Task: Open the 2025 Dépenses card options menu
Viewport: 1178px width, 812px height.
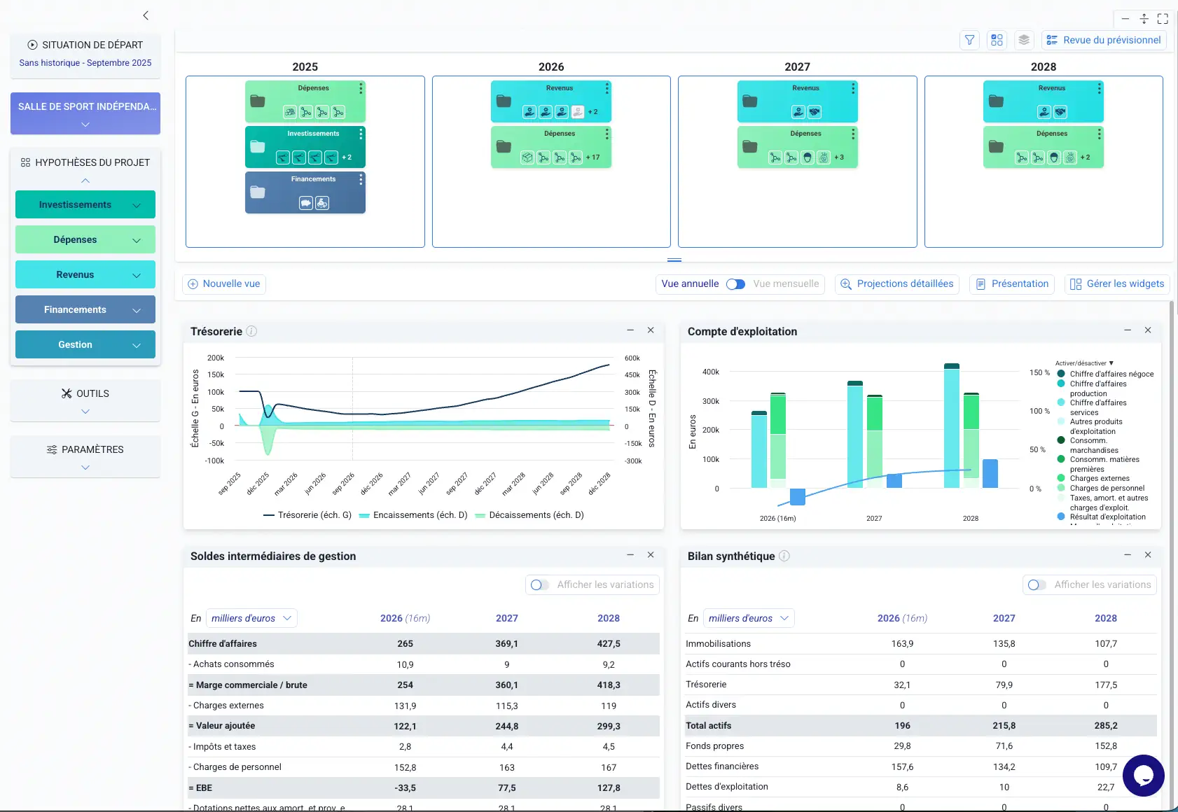Action: (x=361, y=88)
